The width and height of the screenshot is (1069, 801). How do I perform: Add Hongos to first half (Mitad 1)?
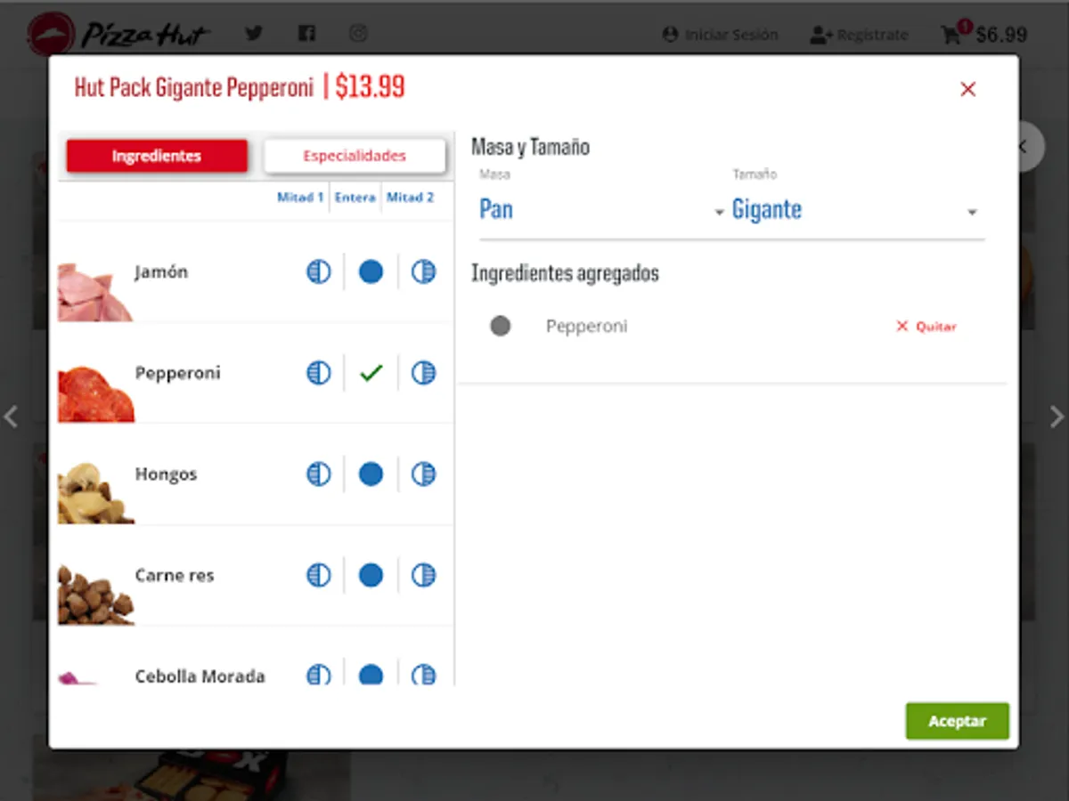318,474
